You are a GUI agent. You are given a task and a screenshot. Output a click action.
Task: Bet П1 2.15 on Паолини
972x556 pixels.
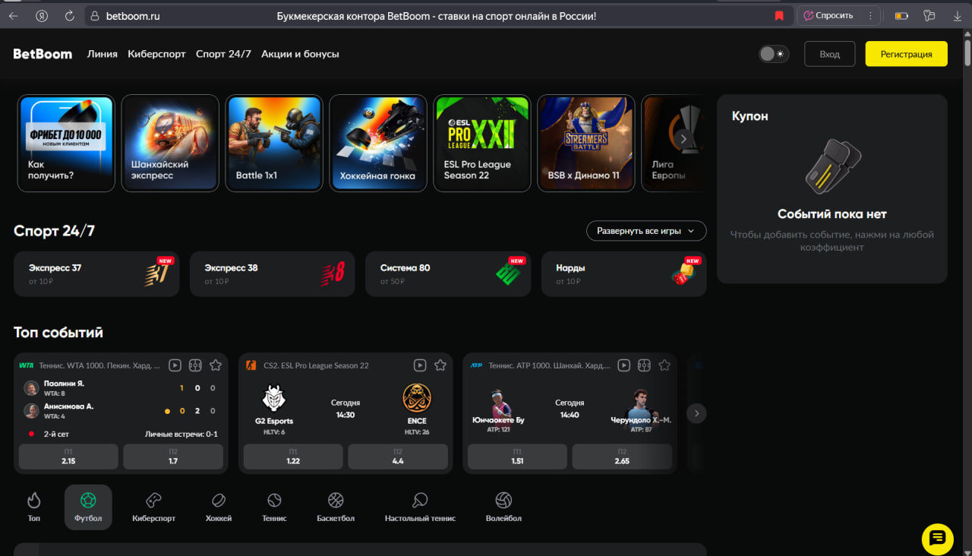68,456
